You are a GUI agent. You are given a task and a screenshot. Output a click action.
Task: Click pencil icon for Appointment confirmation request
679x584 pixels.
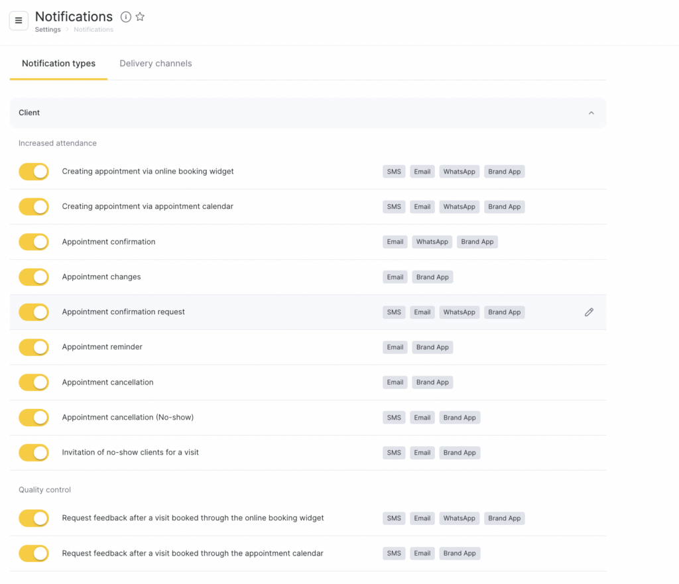[x=589, y=312]
